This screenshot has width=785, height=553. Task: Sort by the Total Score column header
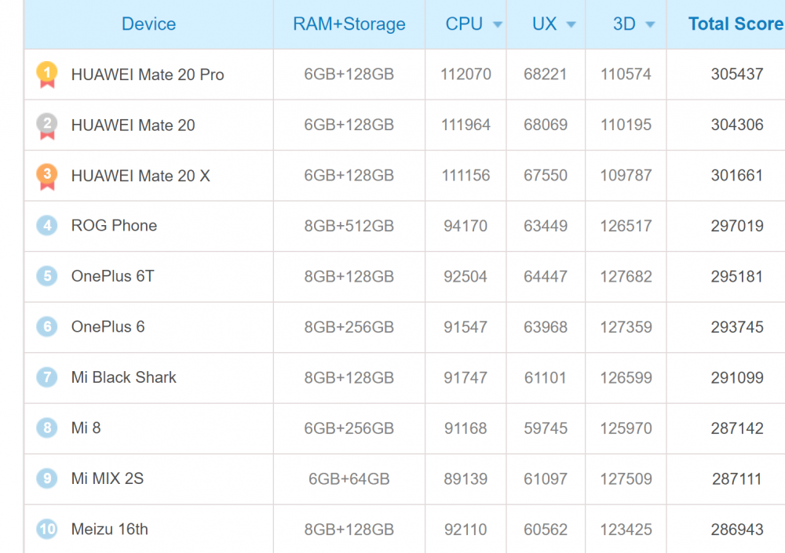click(x=736, y=24)
